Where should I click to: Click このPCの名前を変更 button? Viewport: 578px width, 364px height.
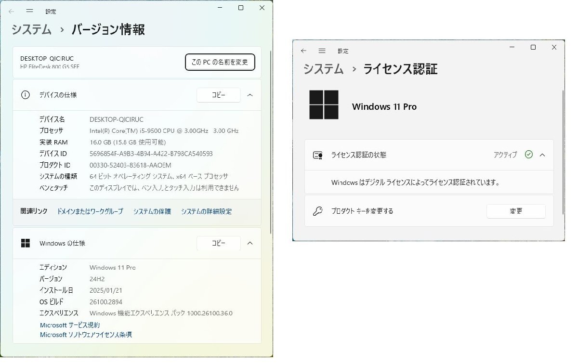[x=220, y=62]
